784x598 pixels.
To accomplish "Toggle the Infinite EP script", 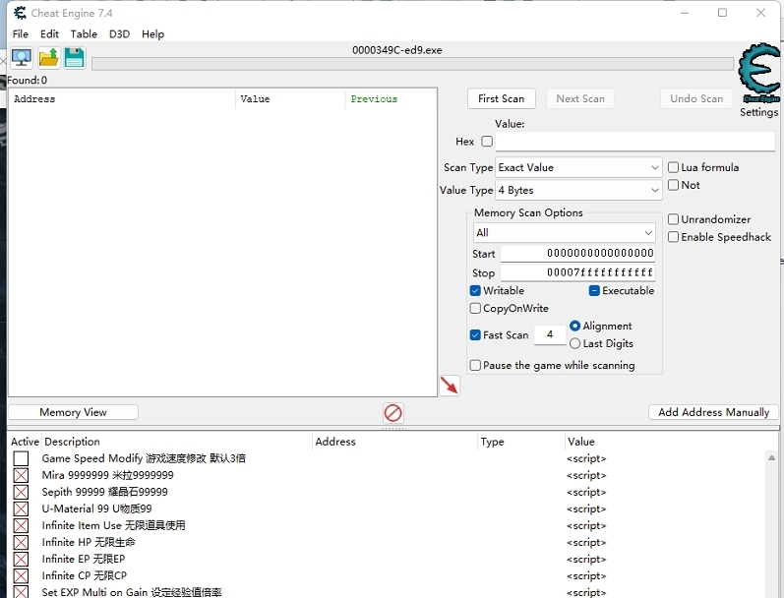I will (21, 559).
